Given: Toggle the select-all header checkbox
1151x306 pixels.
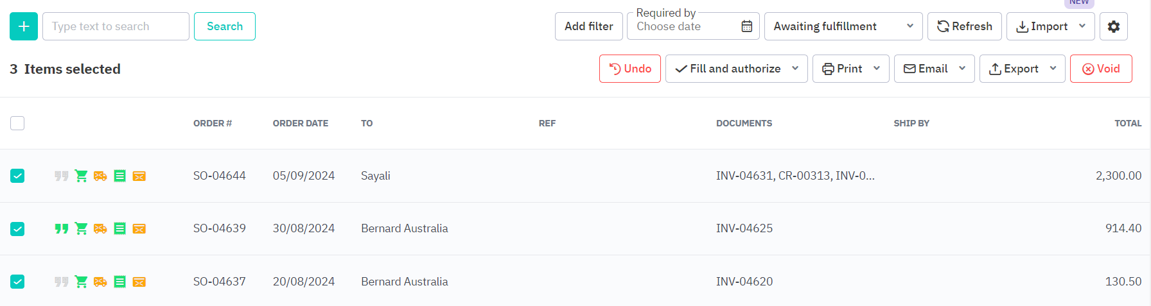Looking at the screenshot, I should [x=17, y=123].
